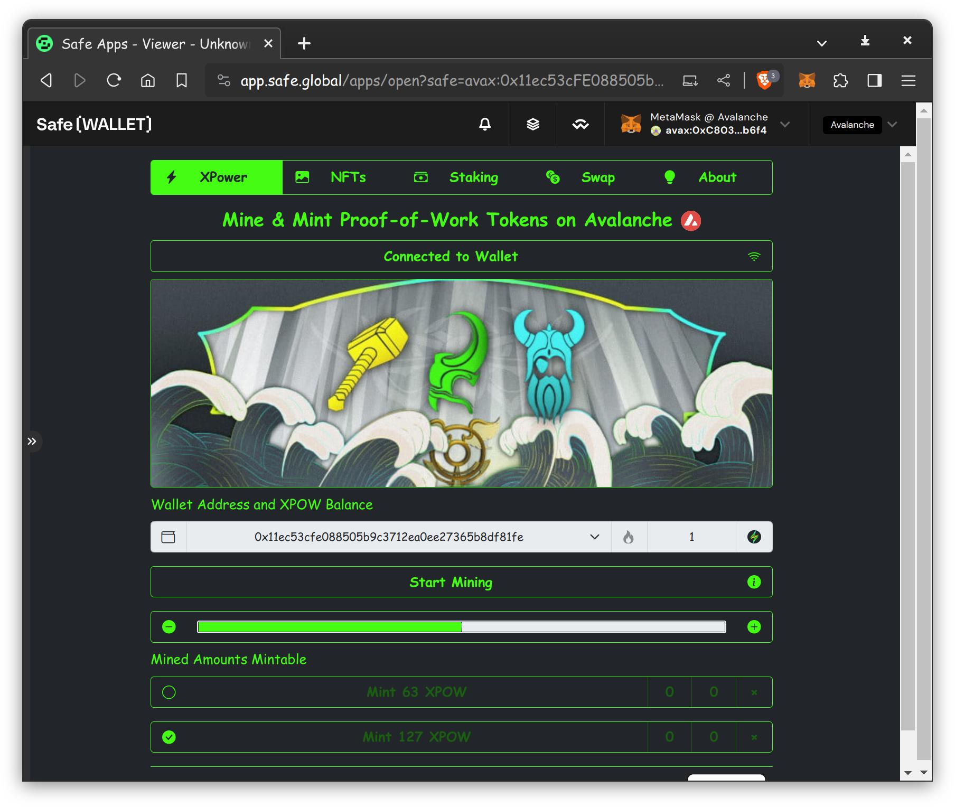Open Brave Shields lion icon
The width and height of the screenshot is (955, 807).
[766, 80]
